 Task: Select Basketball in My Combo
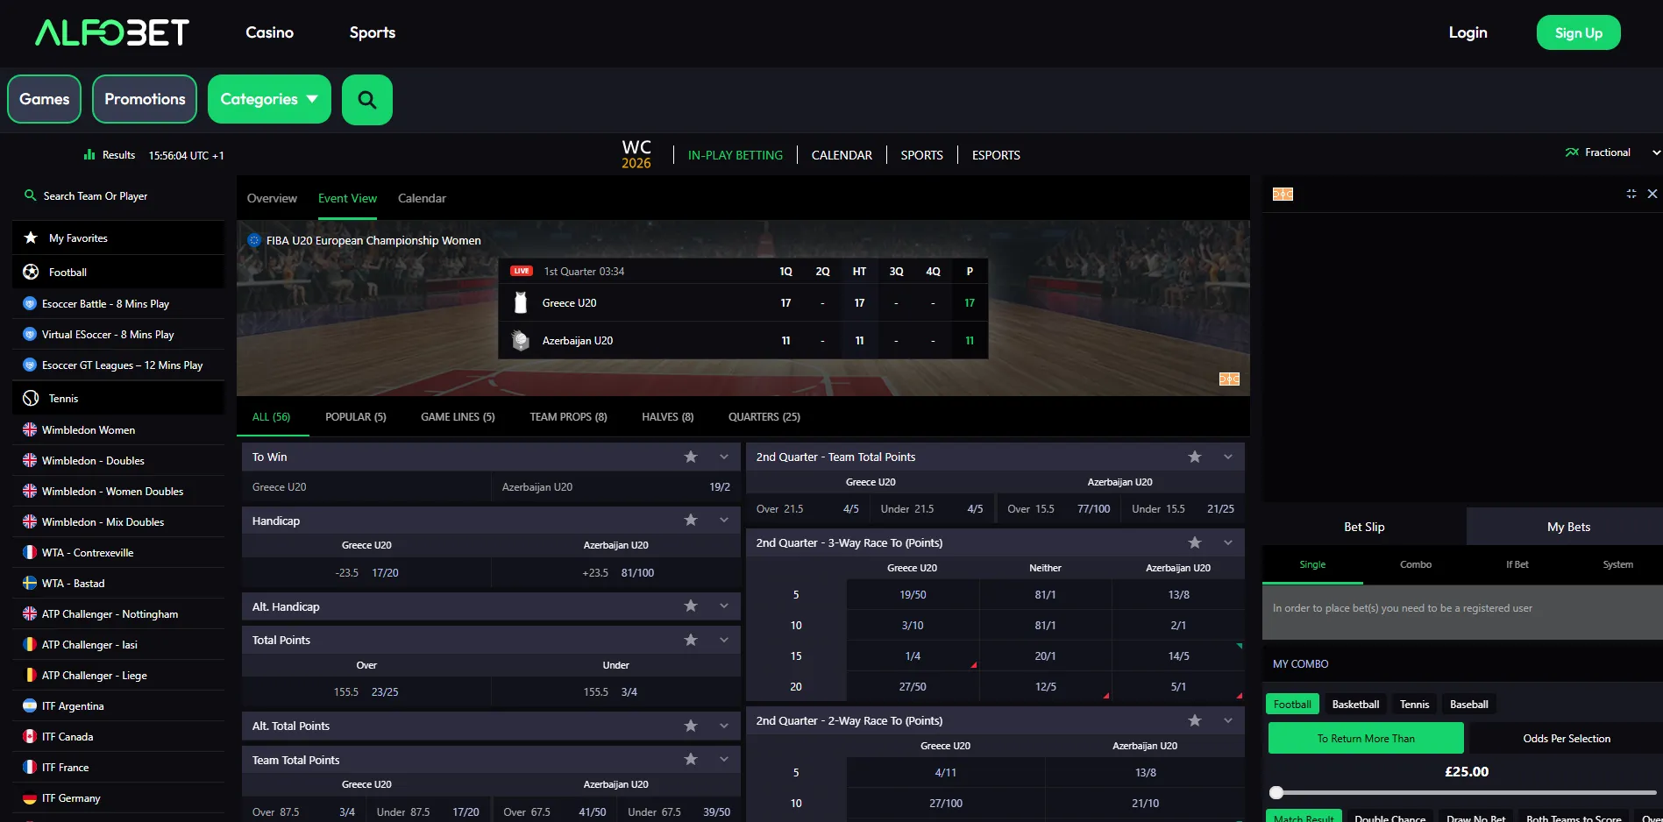[x=1355, y=705]
